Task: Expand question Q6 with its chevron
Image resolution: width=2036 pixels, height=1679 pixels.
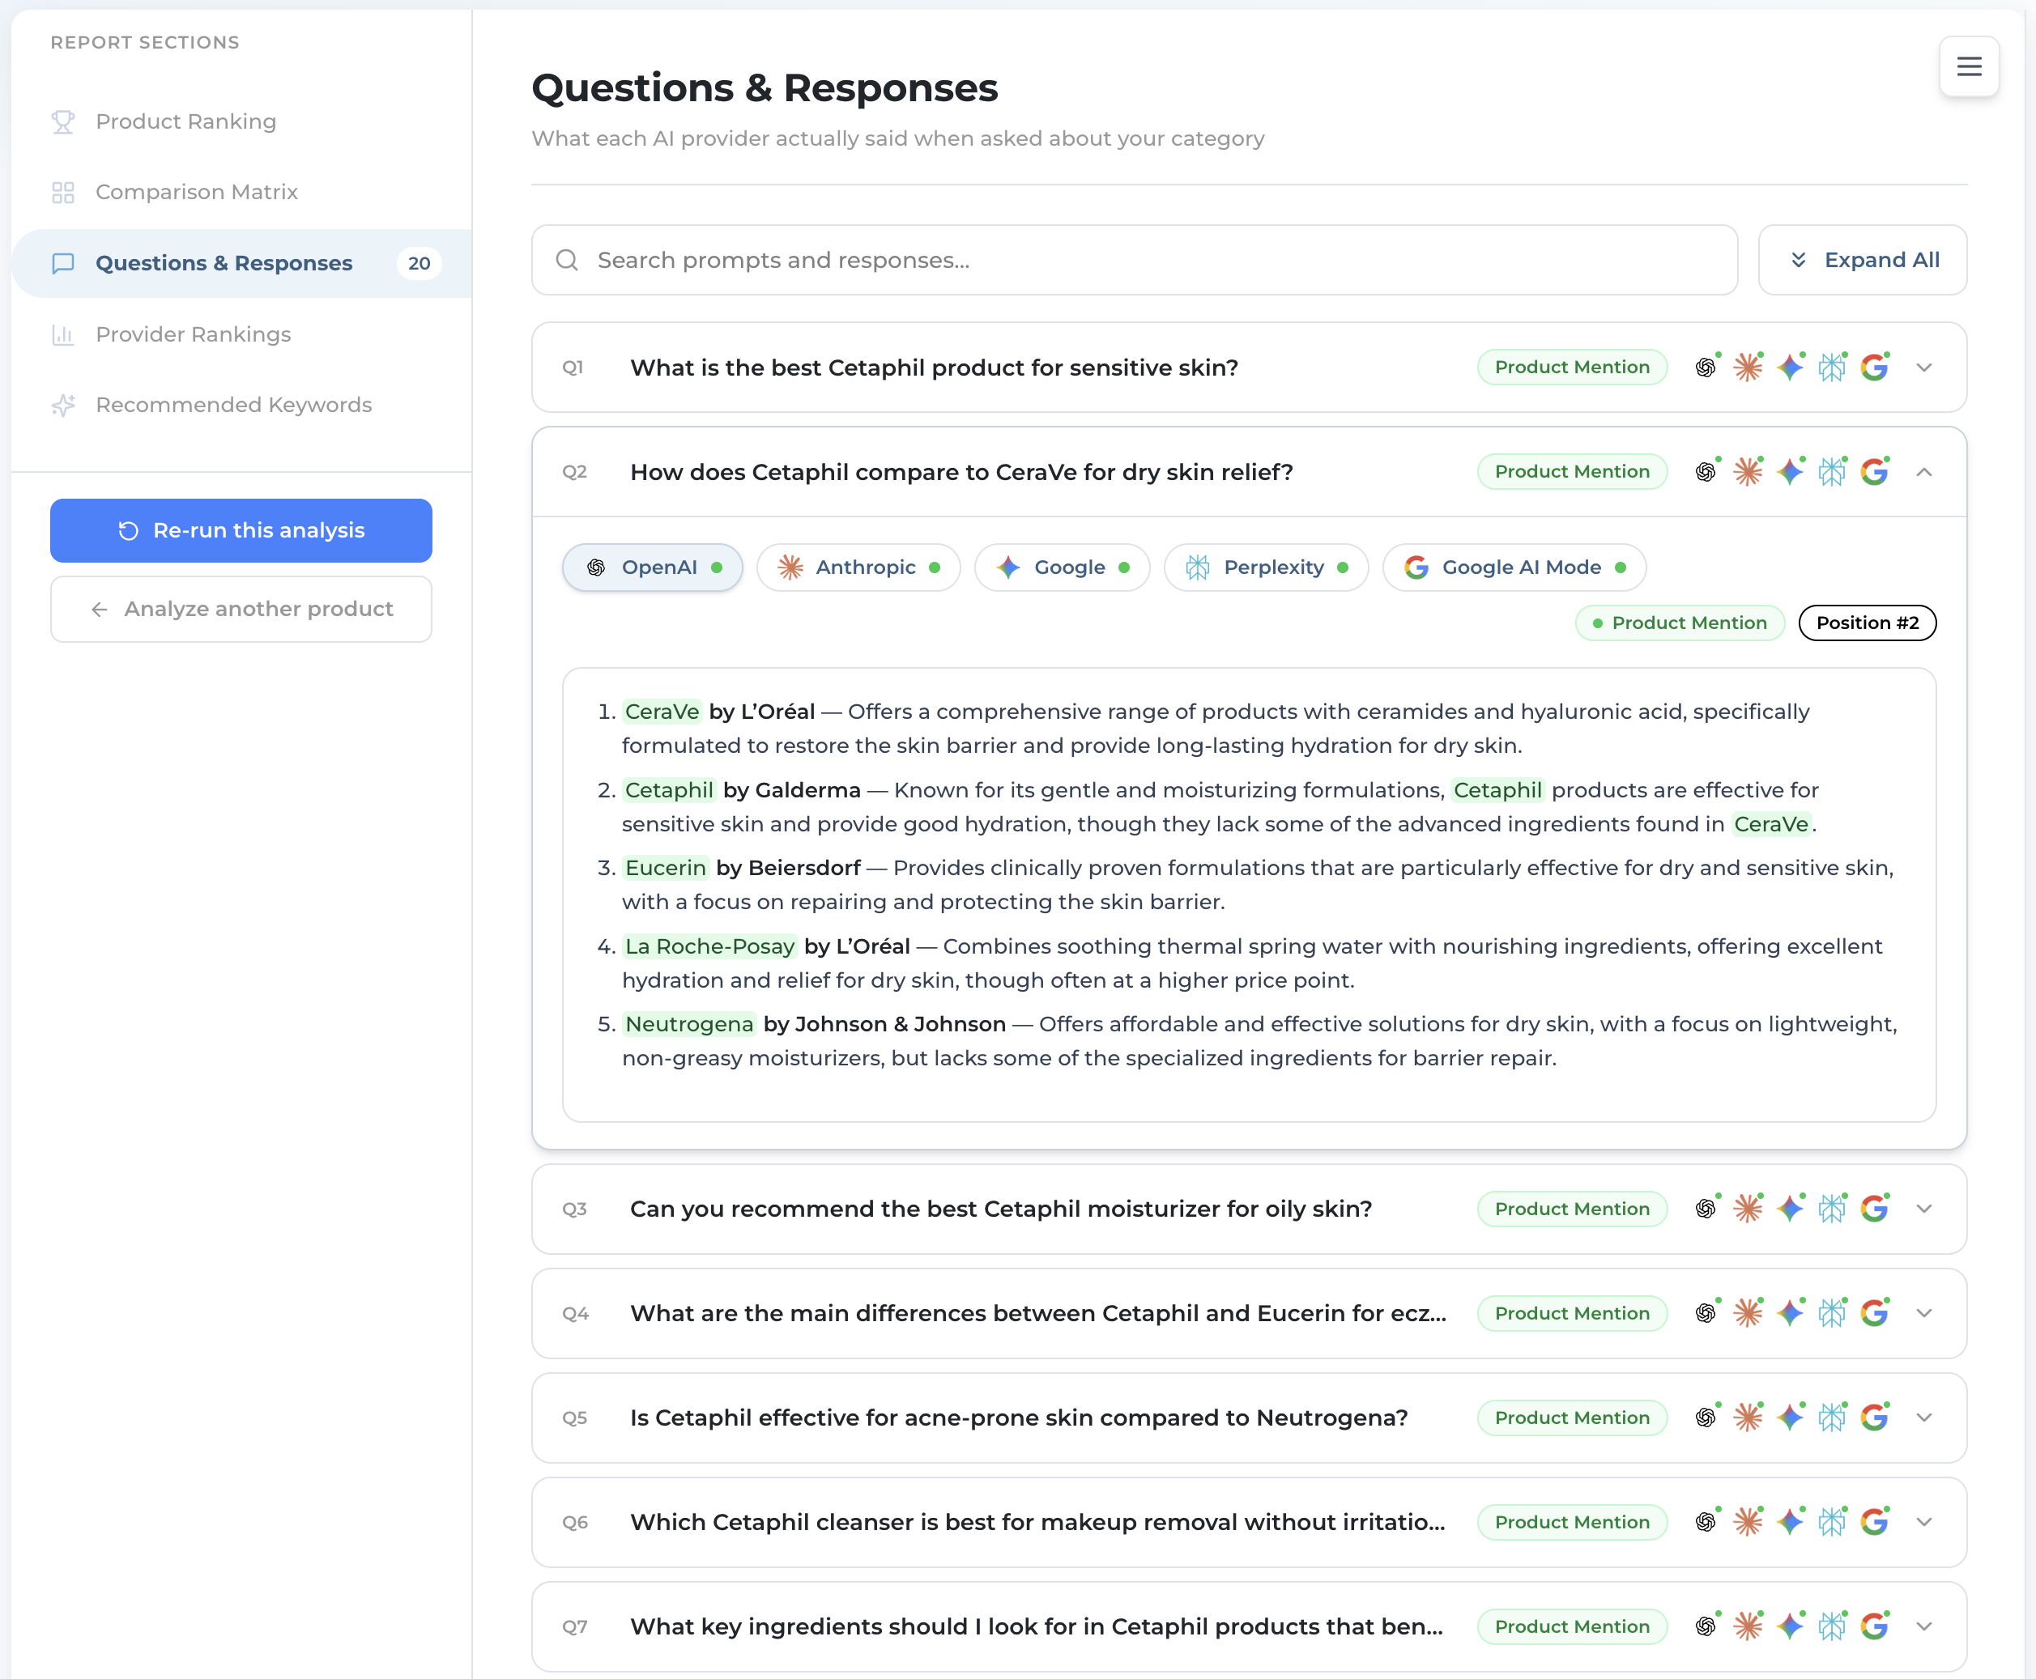Action: [1923, 1522]
